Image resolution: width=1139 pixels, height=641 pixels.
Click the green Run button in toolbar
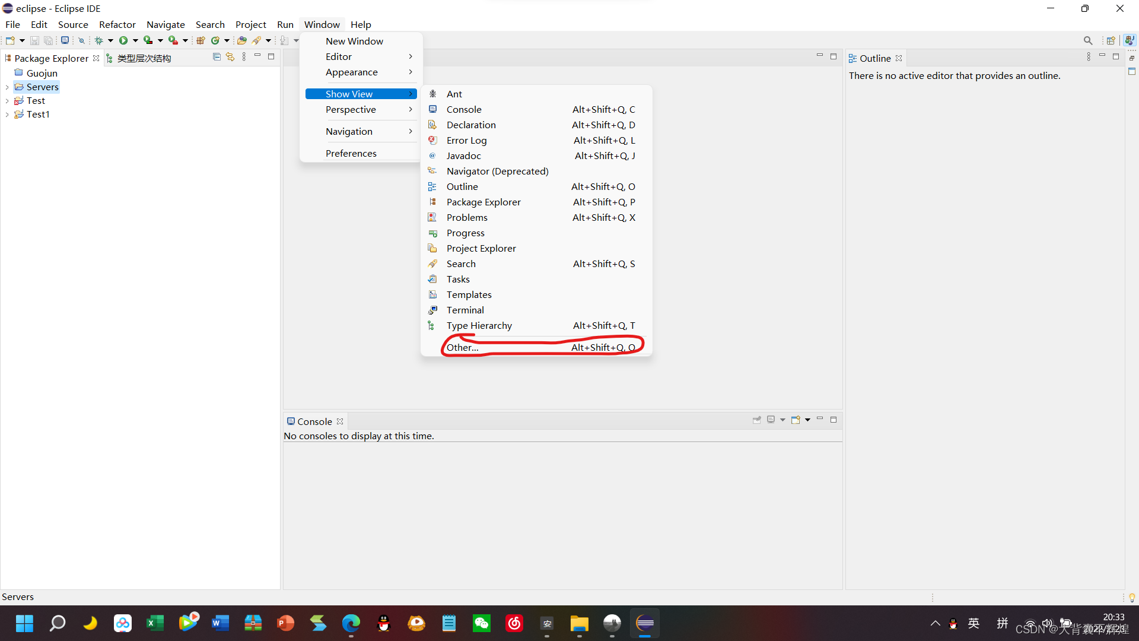coord(123,40)
